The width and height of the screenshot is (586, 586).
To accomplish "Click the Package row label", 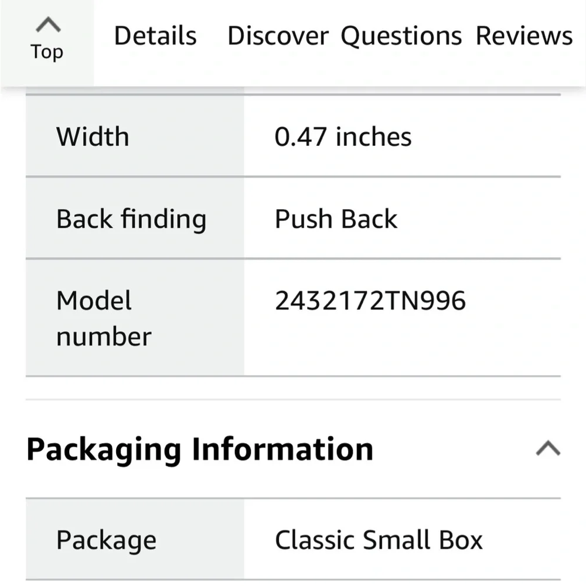I will [x=106, y=541].
